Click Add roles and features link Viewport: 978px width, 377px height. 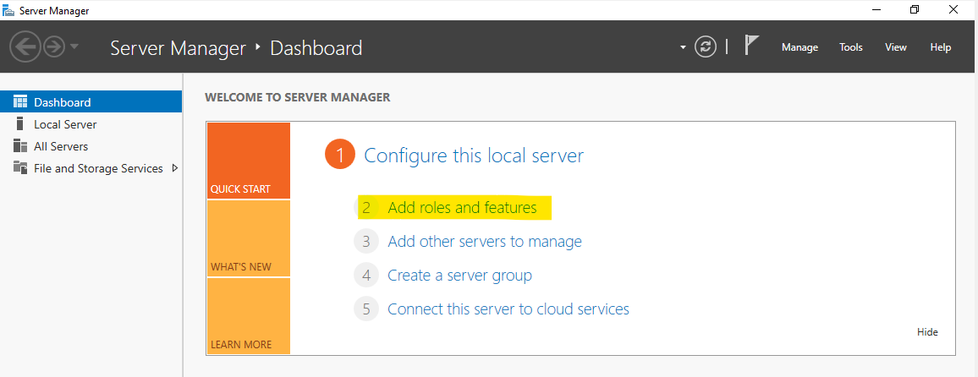pos(462,208)
